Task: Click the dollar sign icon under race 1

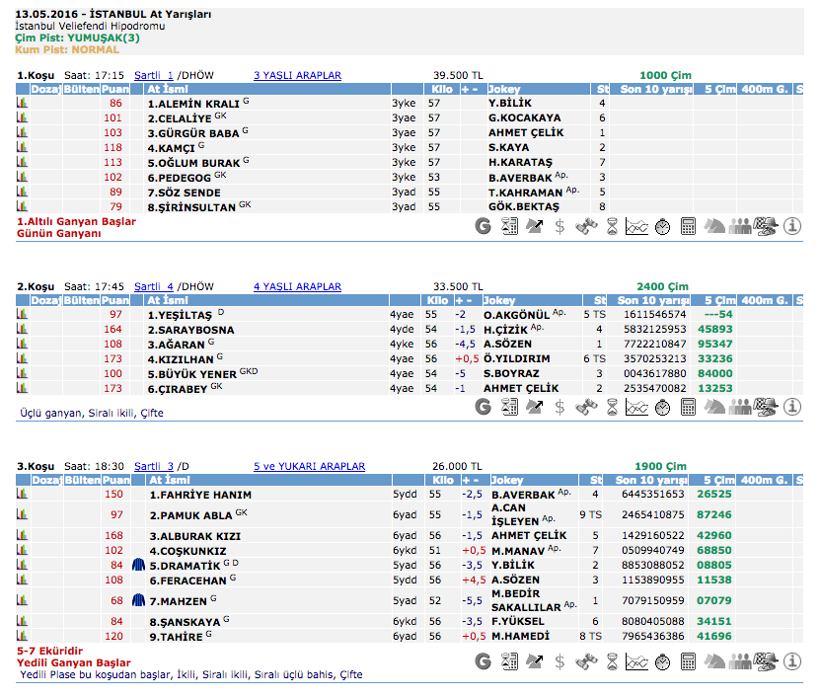Action: click(559, 226)
